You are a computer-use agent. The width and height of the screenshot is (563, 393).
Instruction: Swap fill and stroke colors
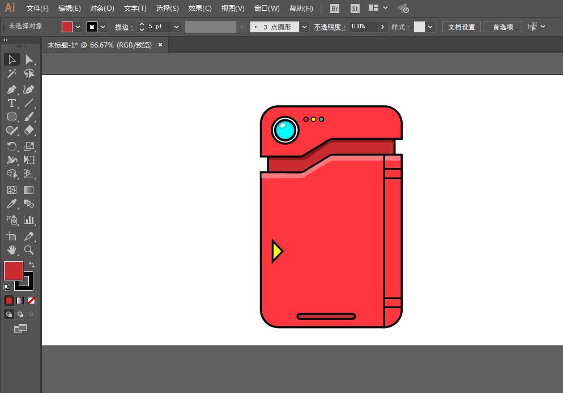click(x=32, y=265)
